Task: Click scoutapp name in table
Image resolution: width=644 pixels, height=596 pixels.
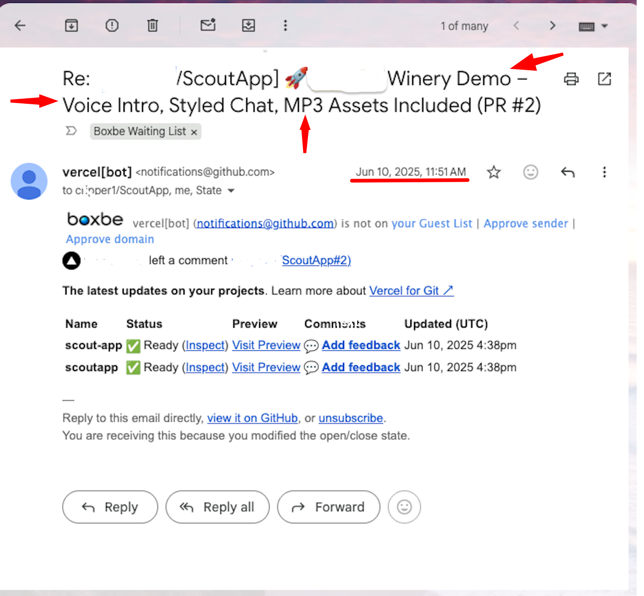Action: coord(91,367)
